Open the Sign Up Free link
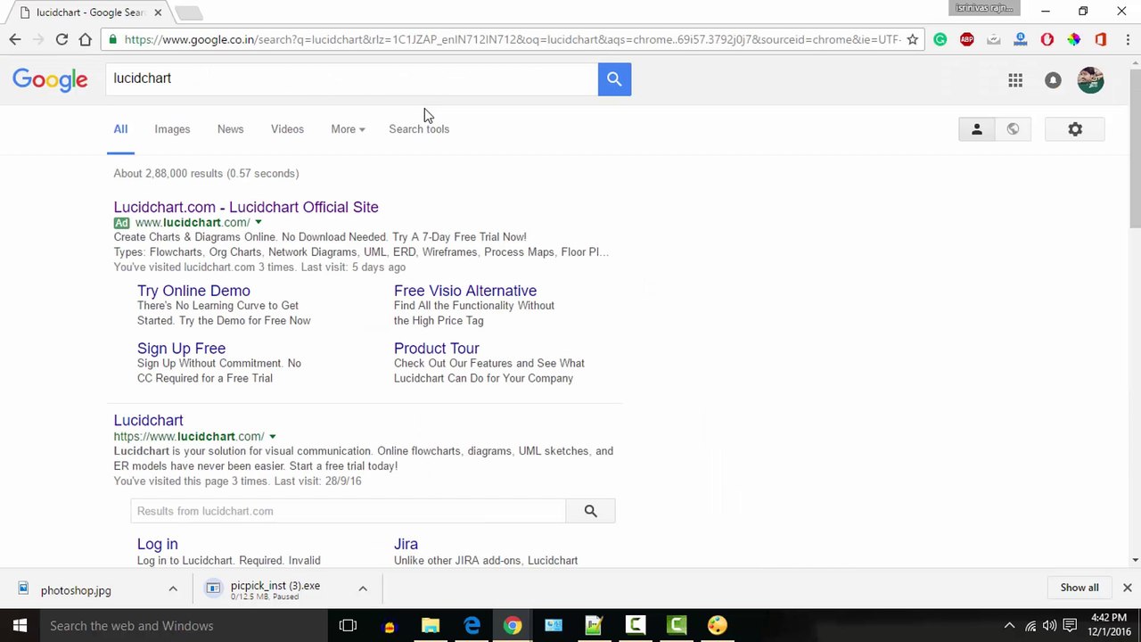Image resolution: width=1141 pixels, height=642 pixels. [x=181, y=349]
